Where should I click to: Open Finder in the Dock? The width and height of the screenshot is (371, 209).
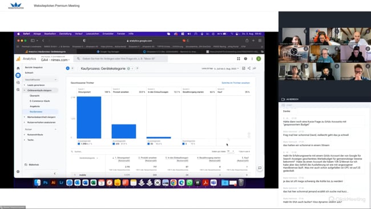[37, 183]
